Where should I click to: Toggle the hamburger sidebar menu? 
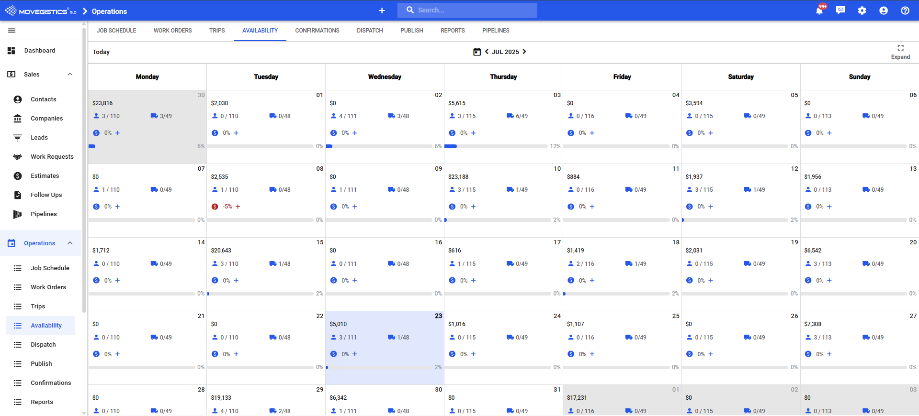click(x=12, y=30)
